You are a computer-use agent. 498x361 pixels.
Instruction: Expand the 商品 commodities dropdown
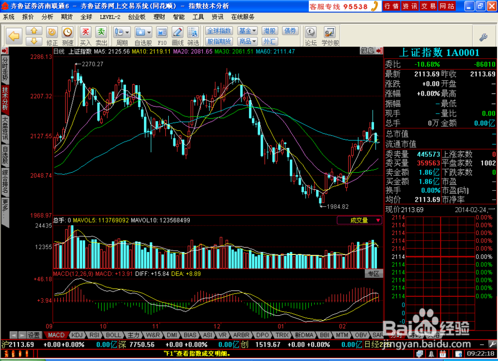click(x=248, y=41)
